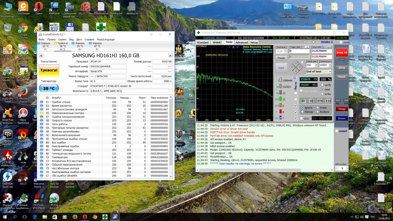Click the Start button in Victoria

pyautogui.click(x=281, y=68)
